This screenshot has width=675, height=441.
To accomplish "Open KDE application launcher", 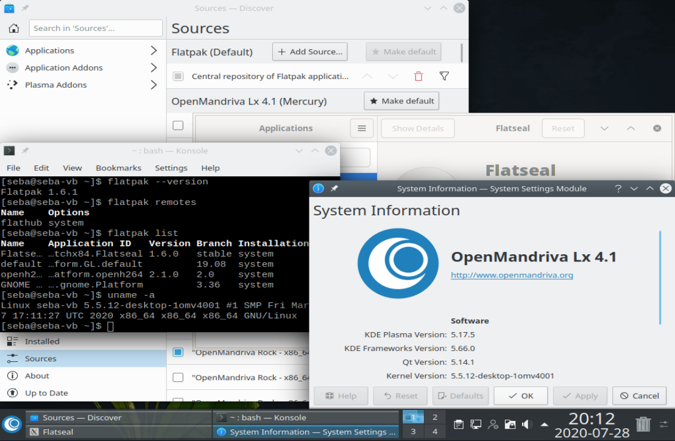I will (12, 424).
